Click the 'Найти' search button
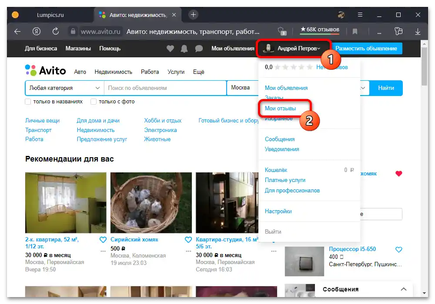 click(x=386, y=88)
